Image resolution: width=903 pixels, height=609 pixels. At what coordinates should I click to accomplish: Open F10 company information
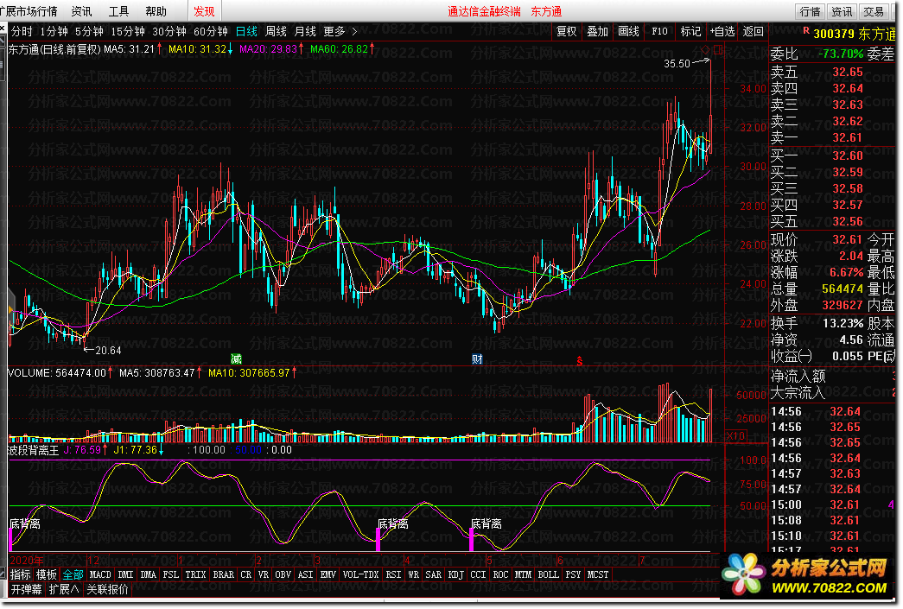pyautogui.click(x=659, y=32)
